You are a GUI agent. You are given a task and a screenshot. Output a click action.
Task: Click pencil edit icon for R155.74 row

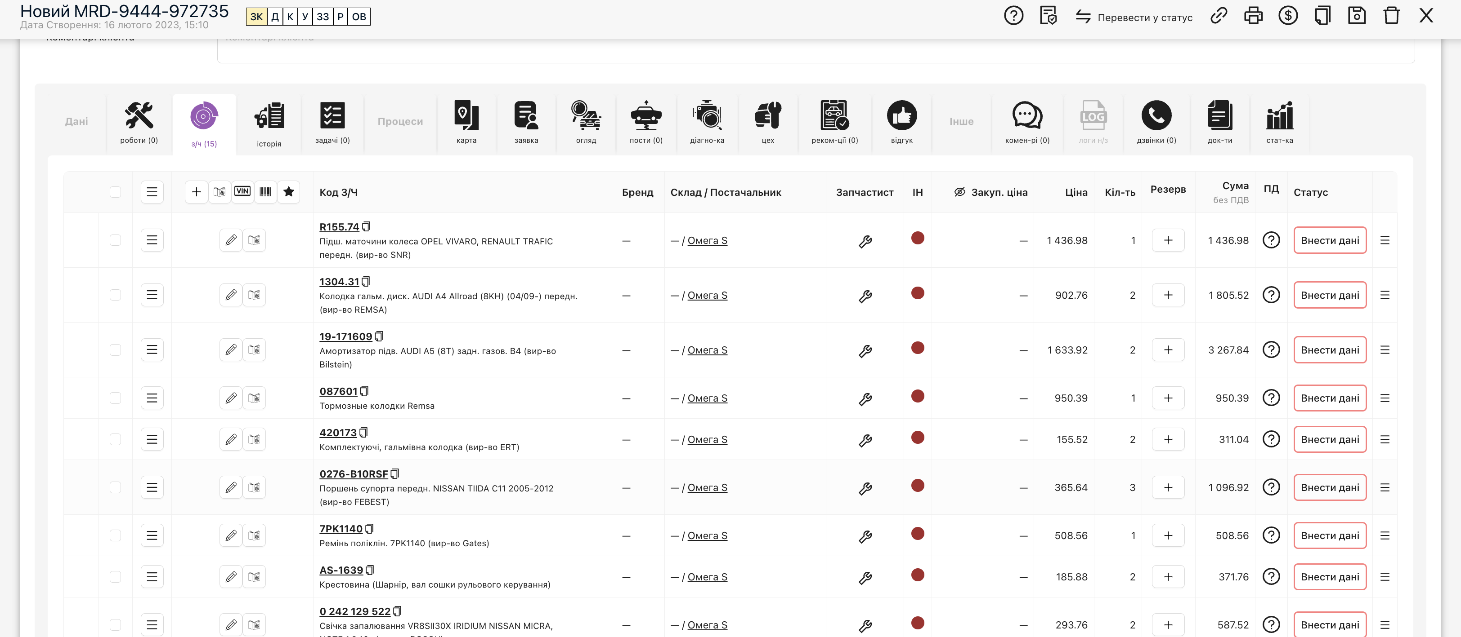click(231, 240)
